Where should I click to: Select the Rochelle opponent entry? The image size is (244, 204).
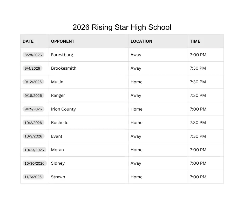point(60,123)
